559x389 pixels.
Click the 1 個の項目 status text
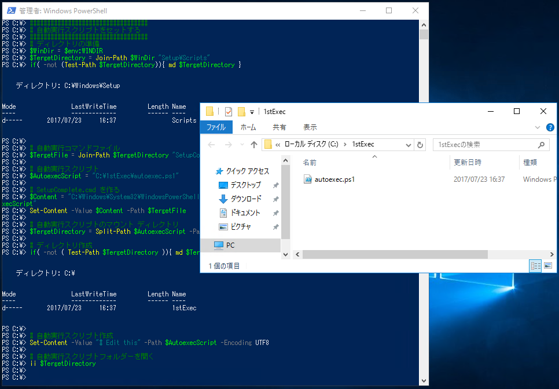point(224,266)
